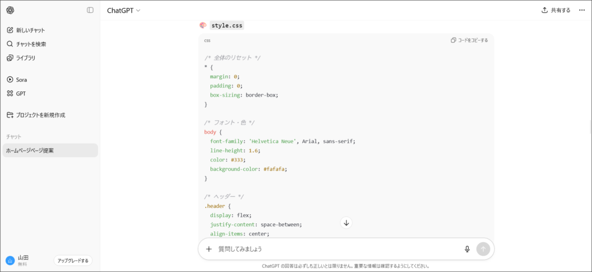
Task: Click the ChatGPT logo icon
Action: pyautogui.click(x=10, y=10)
